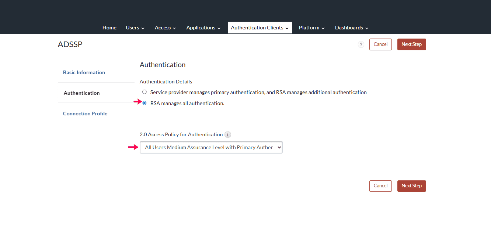
Task: Cancel using the top Cancel button
Action: click(x=380, y=44)
